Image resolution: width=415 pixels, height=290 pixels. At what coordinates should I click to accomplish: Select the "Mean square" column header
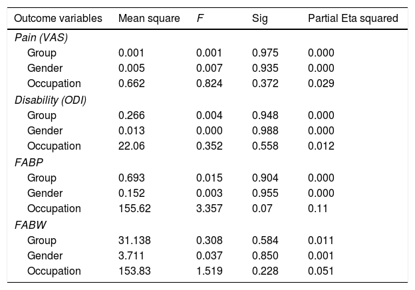(149, 19)
